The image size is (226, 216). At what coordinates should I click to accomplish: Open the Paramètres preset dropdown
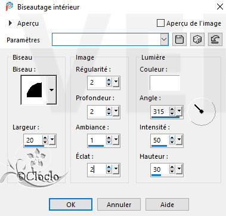164,39
